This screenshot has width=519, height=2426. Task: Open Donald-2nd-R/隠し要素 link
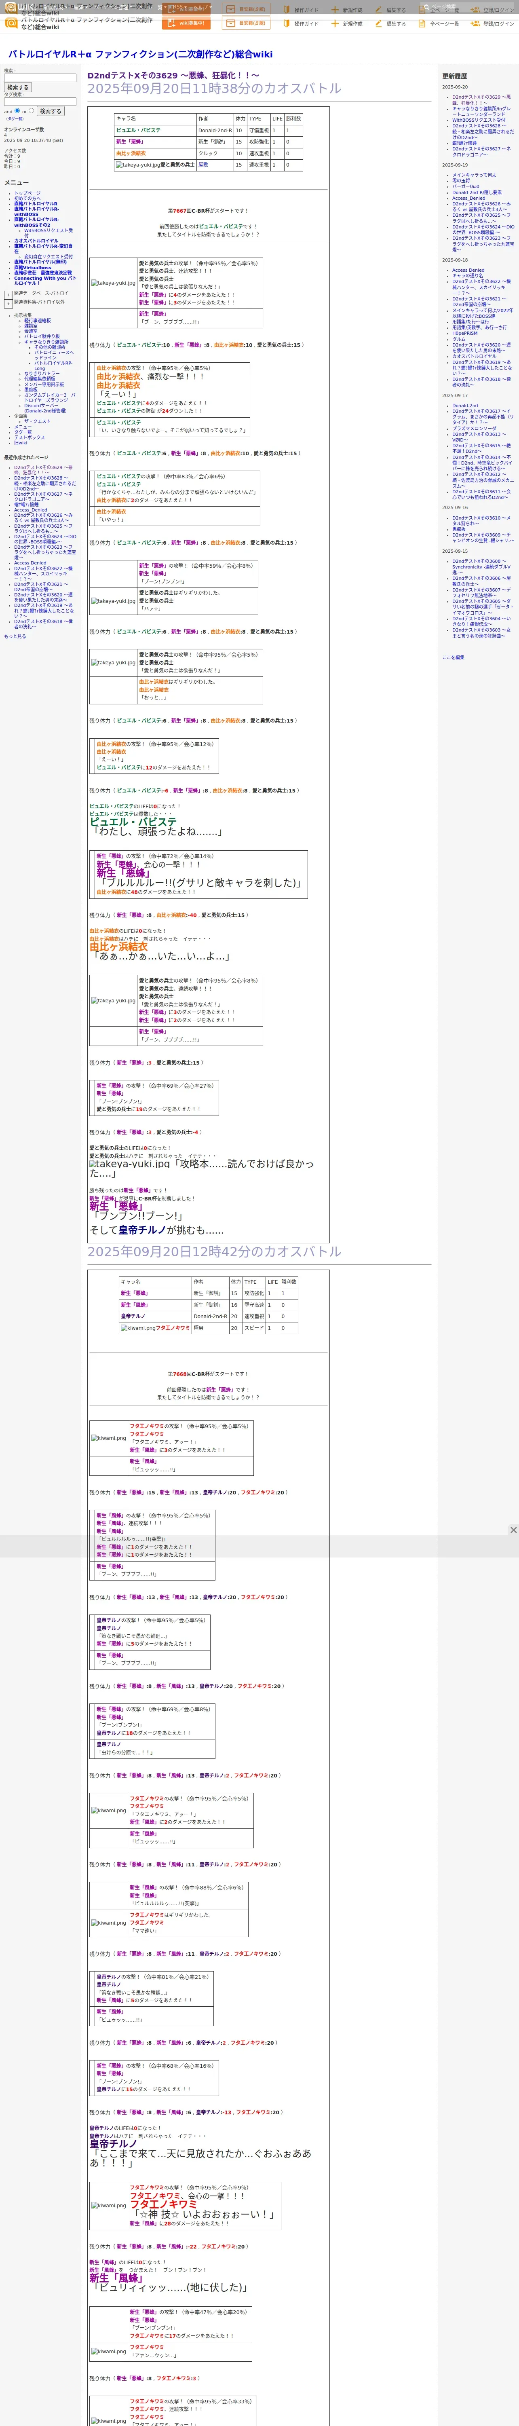(477, 192)
